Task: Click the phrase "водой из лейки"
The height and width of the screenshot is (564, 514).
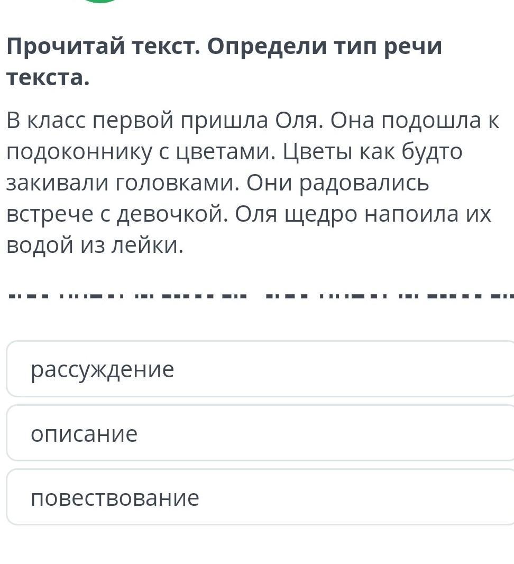Action: [x=95, y=245]
